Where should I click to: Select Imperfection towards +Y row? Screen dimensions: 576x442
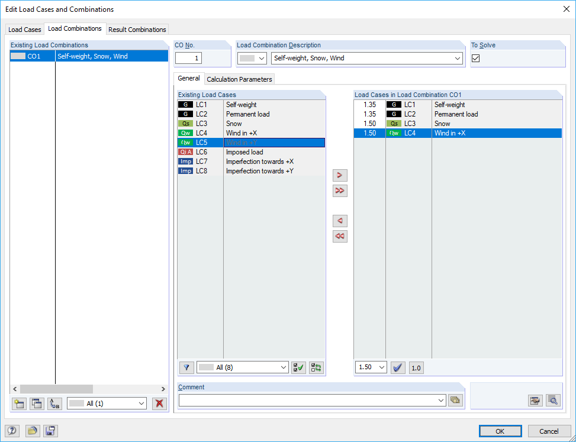click(251, 171)
